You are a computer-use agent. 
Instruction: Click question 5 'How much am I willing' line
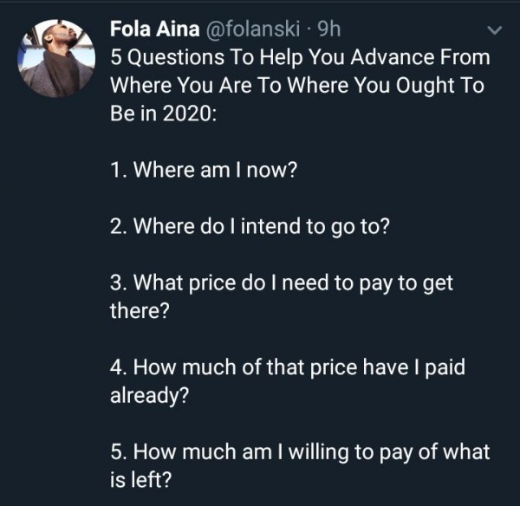click(300, 452)
